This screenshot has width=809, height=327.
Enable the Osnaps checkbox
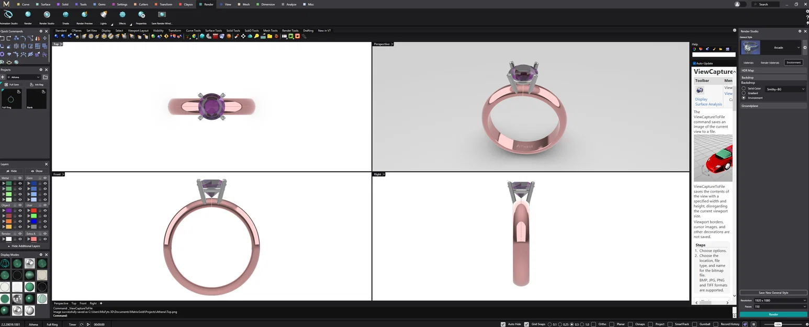(x=632, y=324)
